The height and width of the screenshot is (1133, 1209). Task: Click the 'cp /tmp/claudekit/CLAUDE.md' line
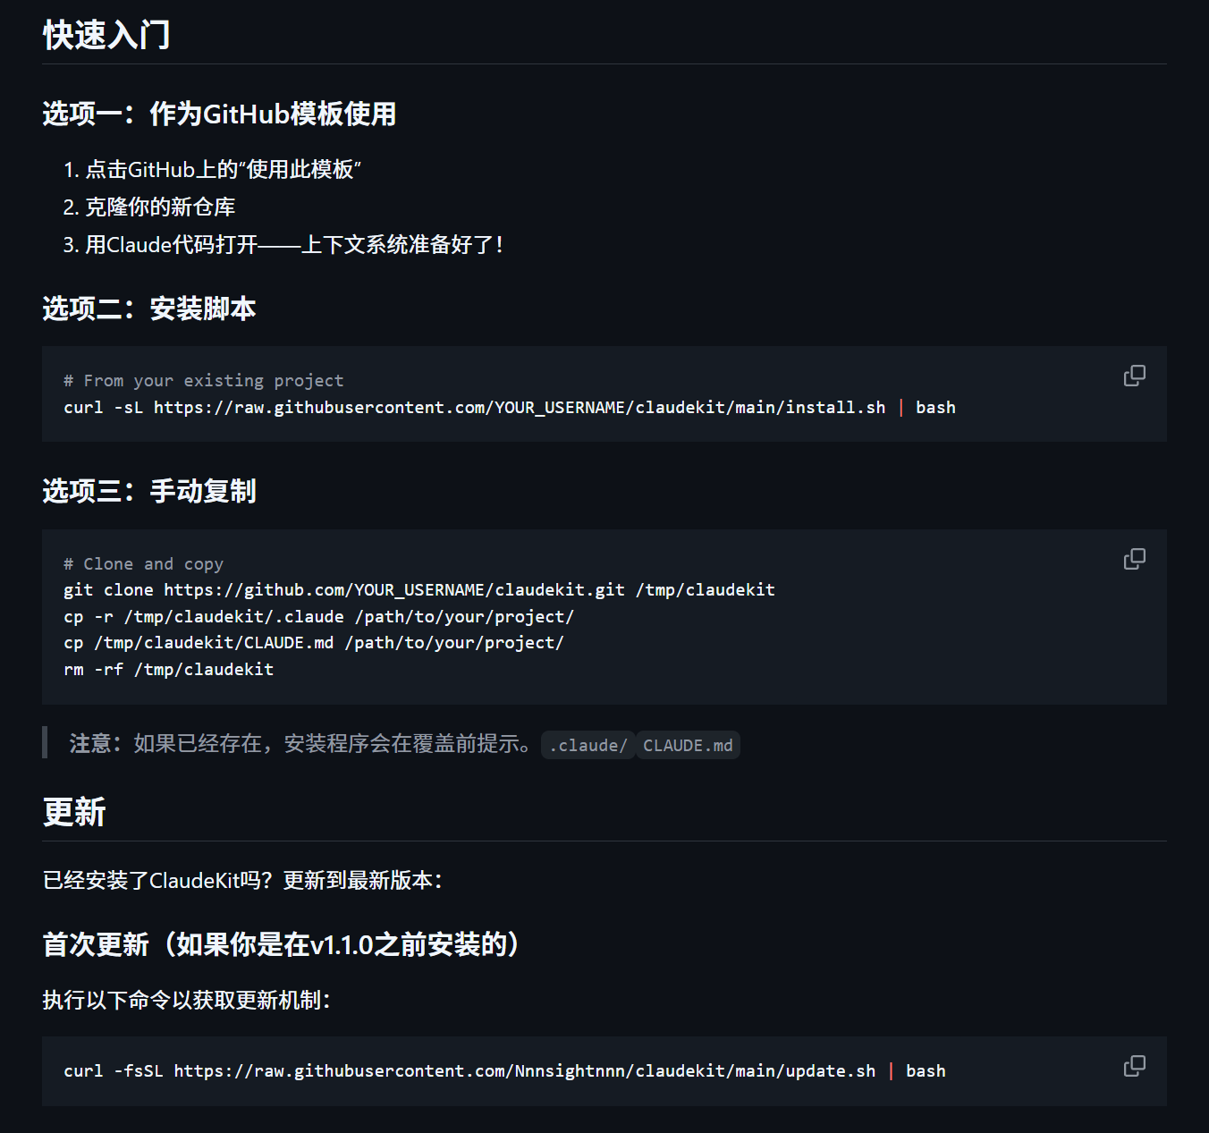point(314,643)
